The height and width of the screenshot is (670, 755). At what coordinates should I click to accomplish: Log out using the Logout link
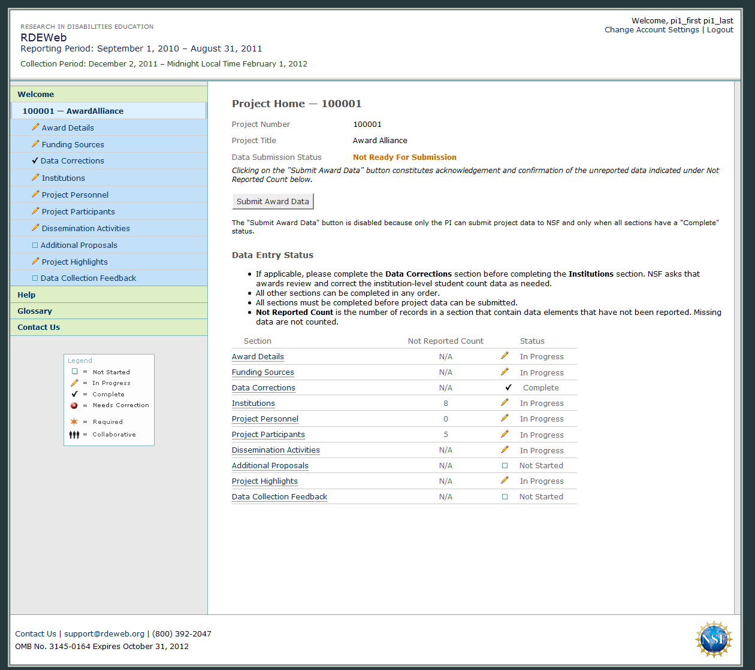pos(720,30)
